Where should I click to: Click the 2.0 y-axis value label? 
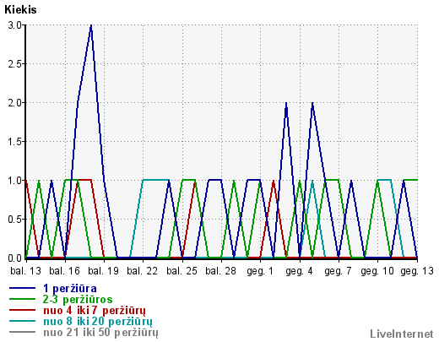tap(14, 103)
